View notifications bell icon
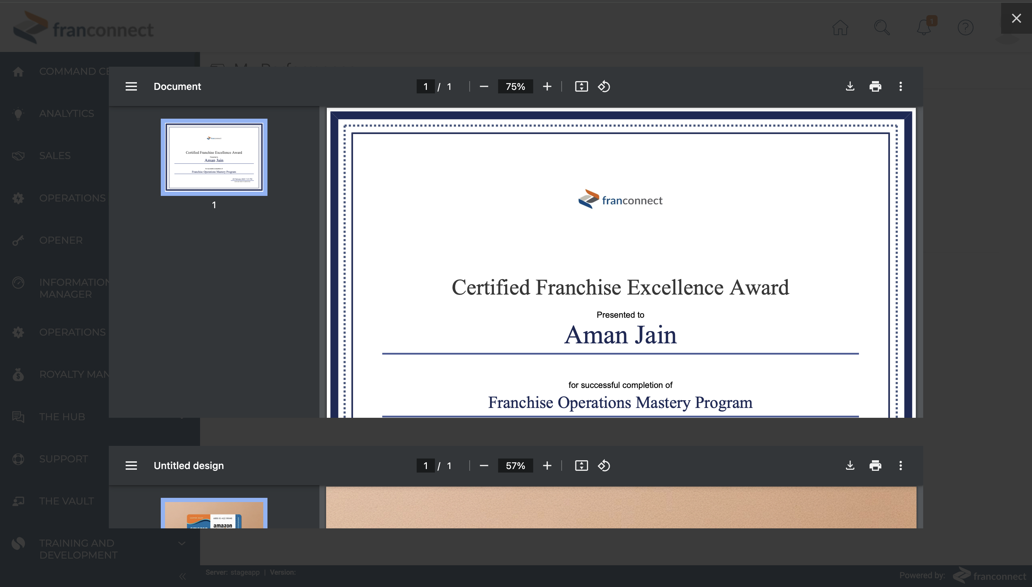This screenshot has height=587, width=1032. 924,27
